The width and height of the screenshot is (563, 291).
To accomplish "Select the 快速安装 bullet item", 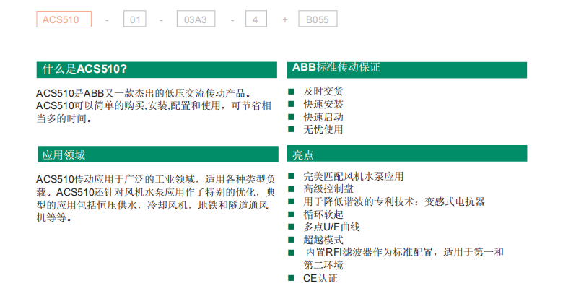I will tap(315, 104).
